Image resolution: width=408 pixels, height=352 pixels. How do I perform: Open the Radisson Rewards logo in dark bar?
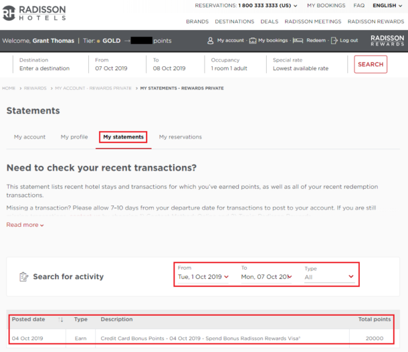(x=387, y=41)
